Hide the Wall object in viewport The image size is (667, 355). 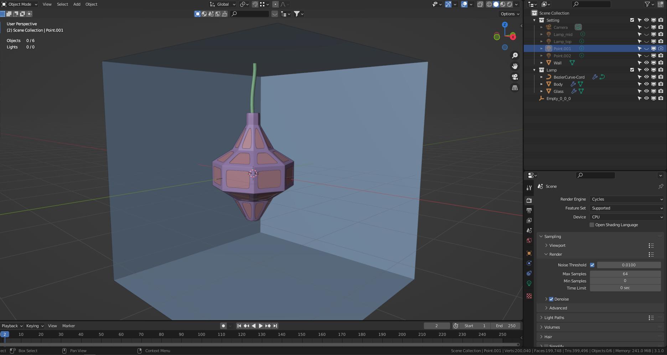[x=646, y=63]
